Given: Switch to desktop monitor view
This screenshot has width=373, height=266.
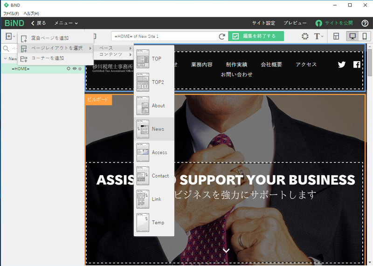Looking at the screenshot, I should (x=352, y=36).
